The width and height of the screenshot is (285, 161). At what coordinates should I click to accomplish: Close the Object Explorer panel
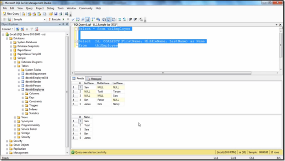67,24
